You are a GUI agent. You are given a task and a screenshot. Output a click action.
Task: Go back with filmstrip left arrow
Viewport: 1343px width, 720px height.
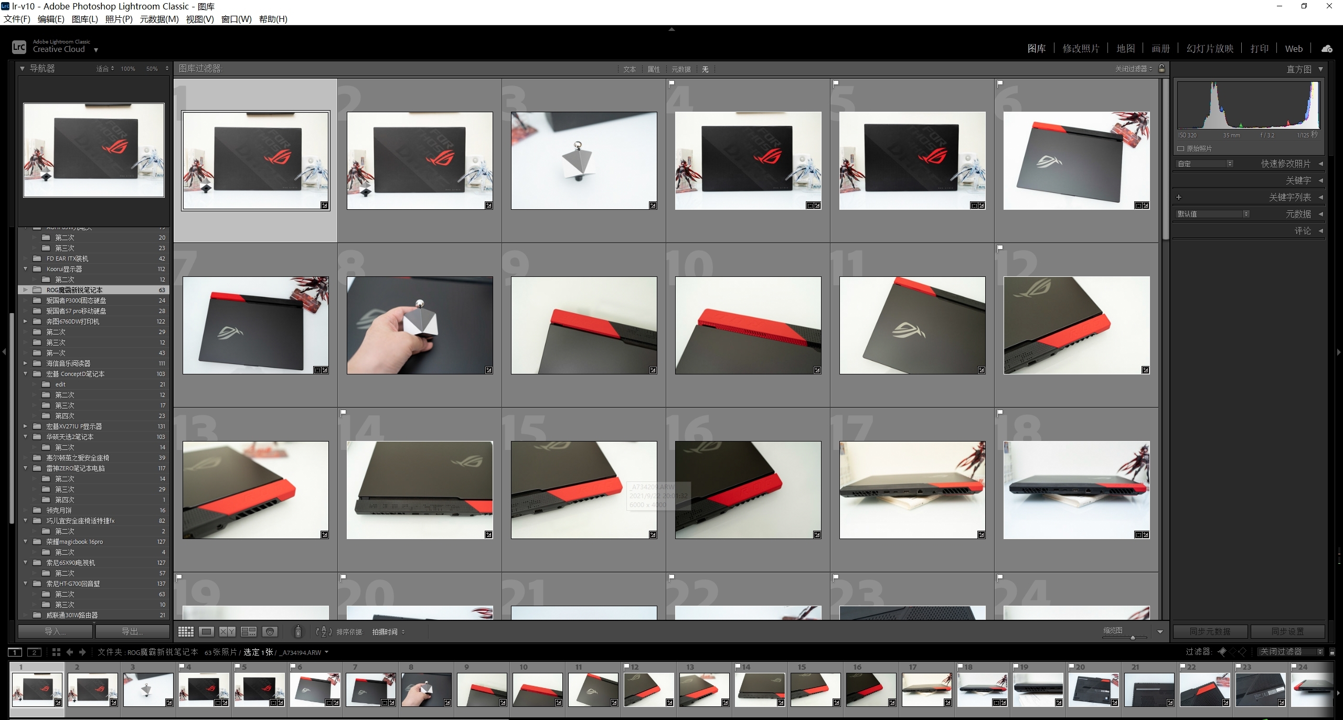coord(70,652)
